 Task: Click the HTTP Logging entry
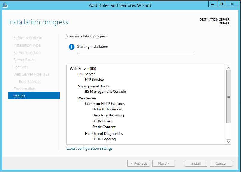click(x=104, y=139)
